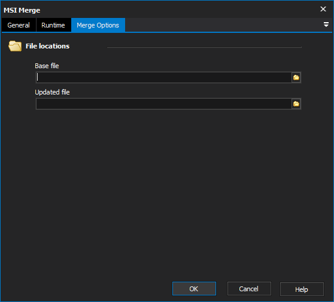Confirm with the OK button
This screenshot has width=334, height=302.
click(194, 289)
